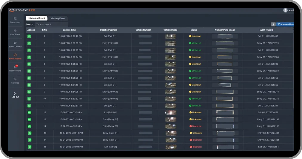Click the download export icon
This screenshot has width=302, height=159.
pos(273,24)
